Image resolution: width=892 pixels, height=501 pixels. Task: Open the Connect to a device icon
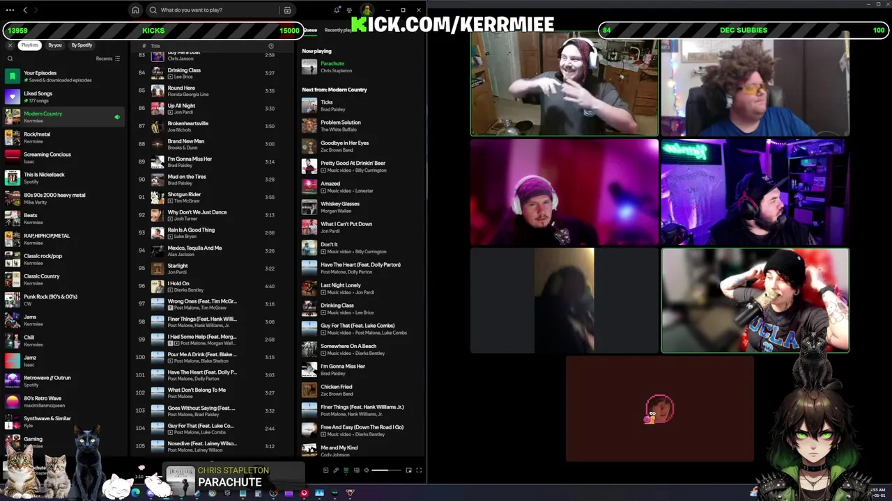(x=356, y=470)
